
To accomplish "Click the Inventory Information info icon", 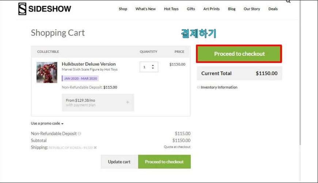I will [x=198, y=87].
